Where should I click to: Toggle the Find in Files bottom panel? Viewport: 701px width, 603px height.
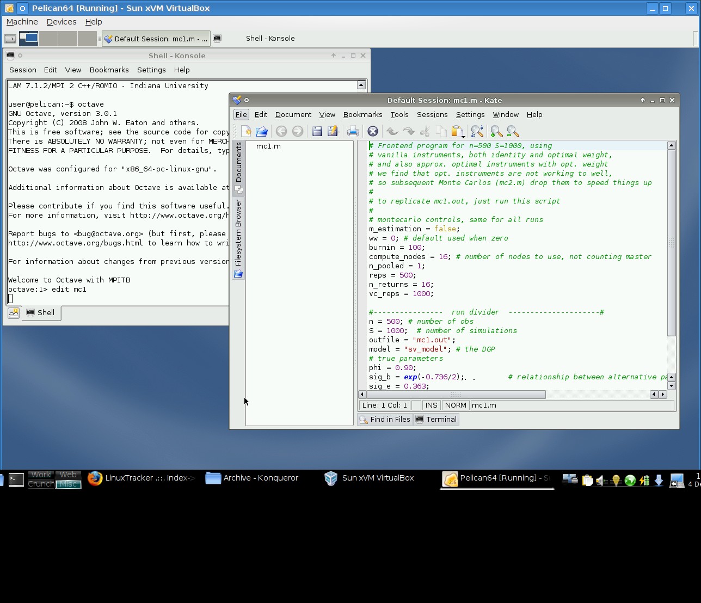(x=385, y=420)
